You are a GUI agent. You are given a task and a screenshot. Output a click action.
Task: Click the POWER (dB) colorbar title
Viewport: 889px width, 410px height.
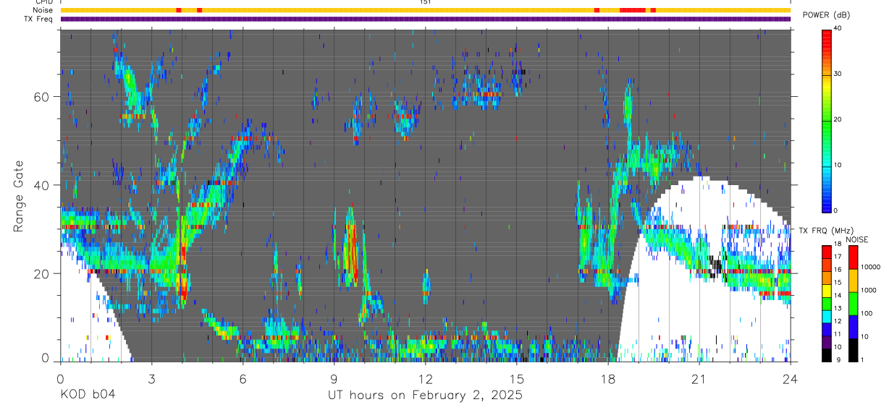click(x=826, y=15)
